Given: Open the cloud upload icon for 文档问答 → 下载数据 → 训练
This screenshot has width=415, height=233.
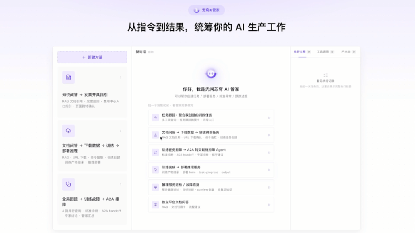Looking at the screenshot, I should point(68,131).
